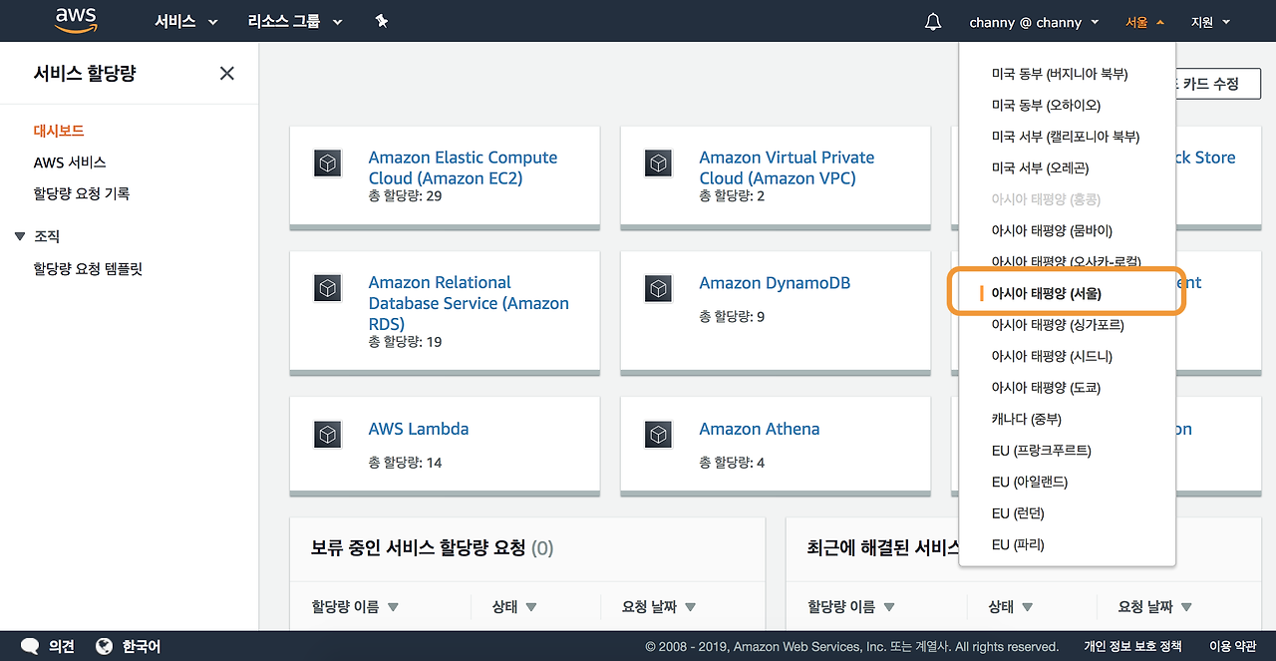
Task: Open the 지원 support menu
Action: click(1210, 21)
